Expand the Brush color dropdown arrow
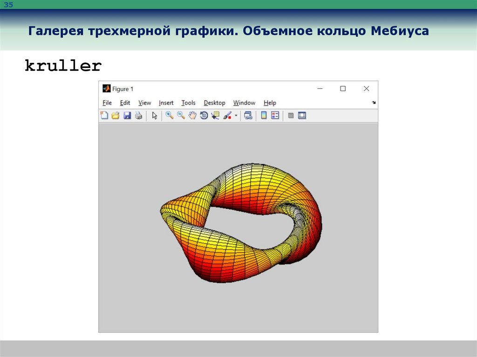The width and height of the screenshot is (477, 357). 236,115
